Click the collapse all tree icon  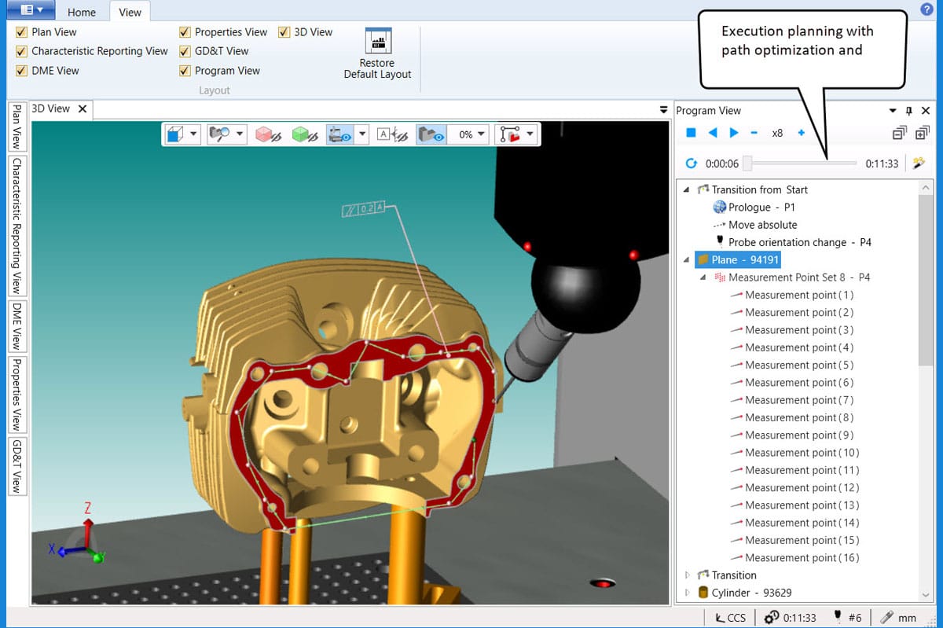[899, 134]
